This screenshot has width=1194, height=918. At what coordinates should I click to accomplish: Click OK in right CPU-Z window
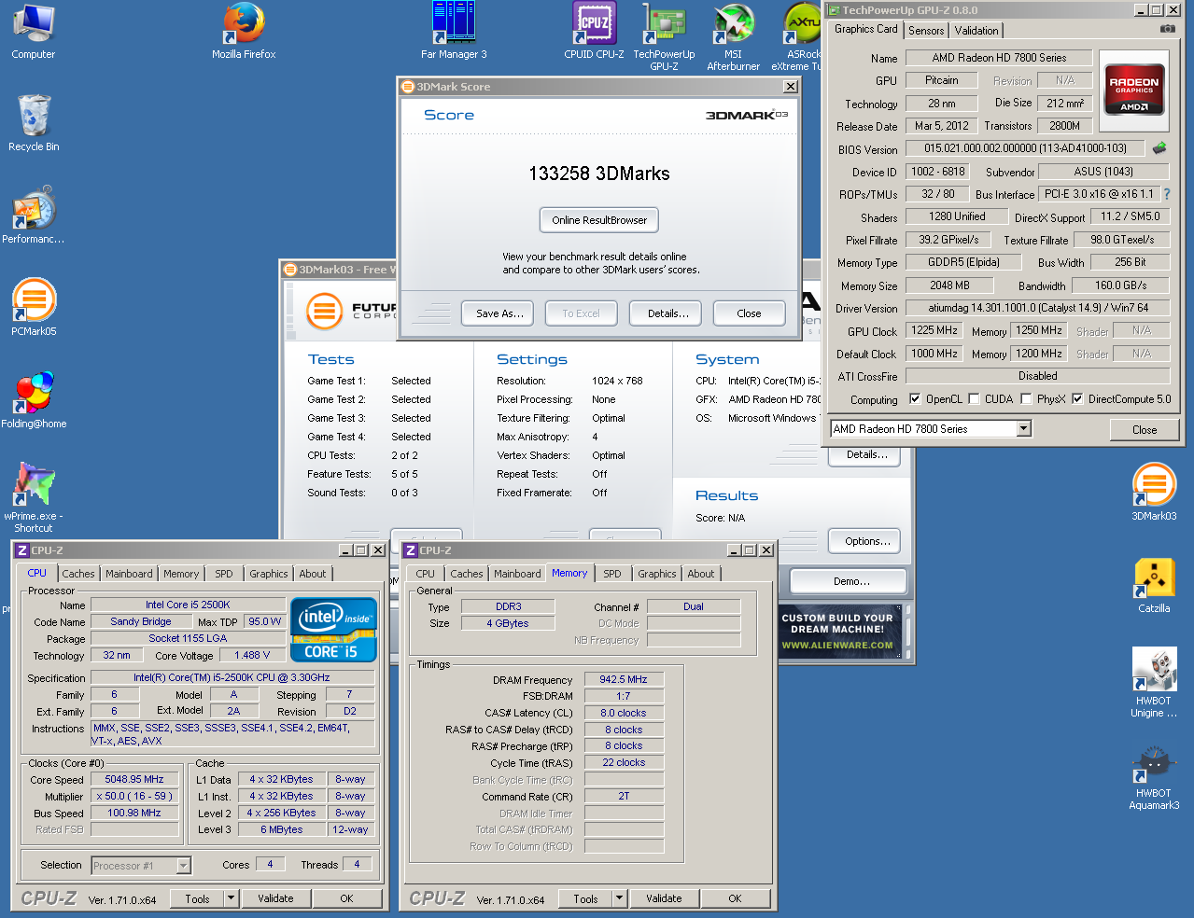pyautogui.click(x=735, y=898)
